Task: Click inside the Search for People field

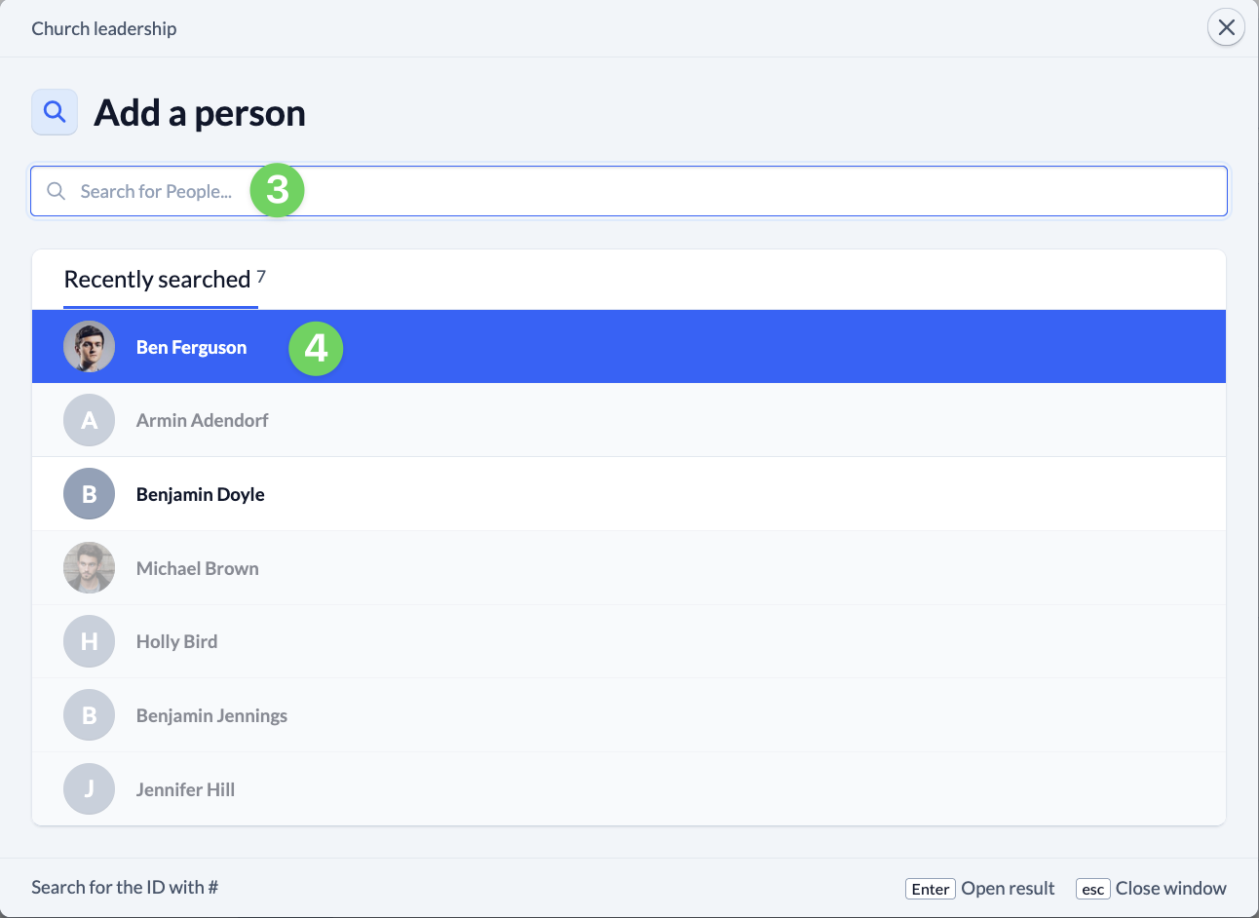Action: click(390, 191)
